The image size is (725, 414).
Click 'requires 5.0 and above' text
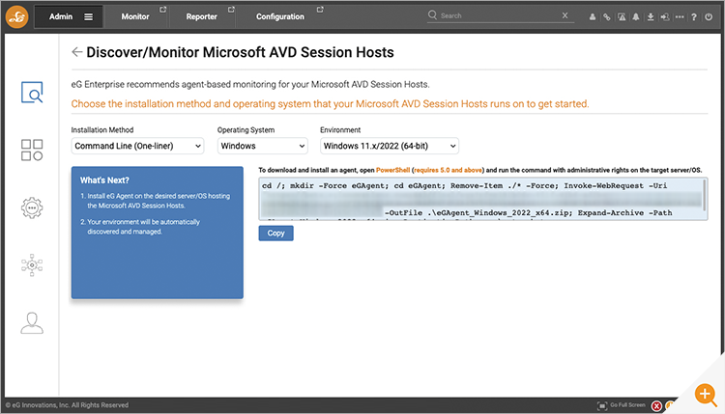448,170
